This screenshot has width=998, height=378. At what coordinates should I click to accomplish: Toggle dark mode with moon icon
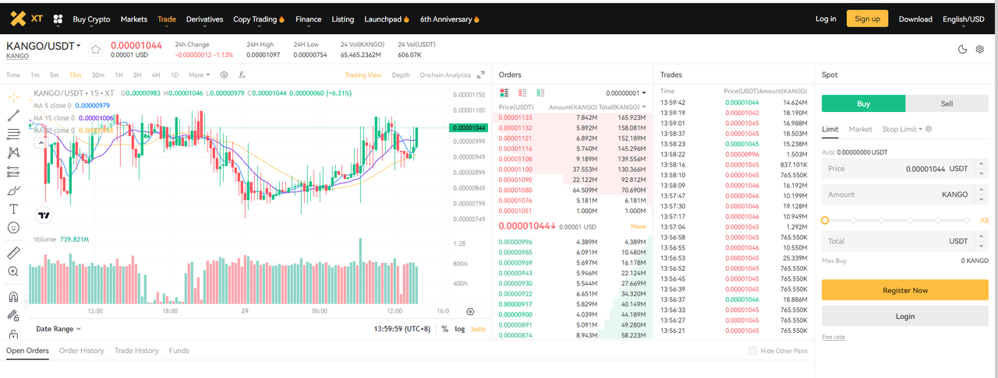[962, 50]
